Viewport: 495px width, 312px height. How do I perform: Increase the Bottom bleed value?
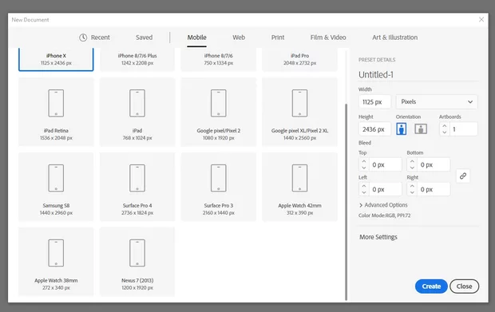[412, 161]
